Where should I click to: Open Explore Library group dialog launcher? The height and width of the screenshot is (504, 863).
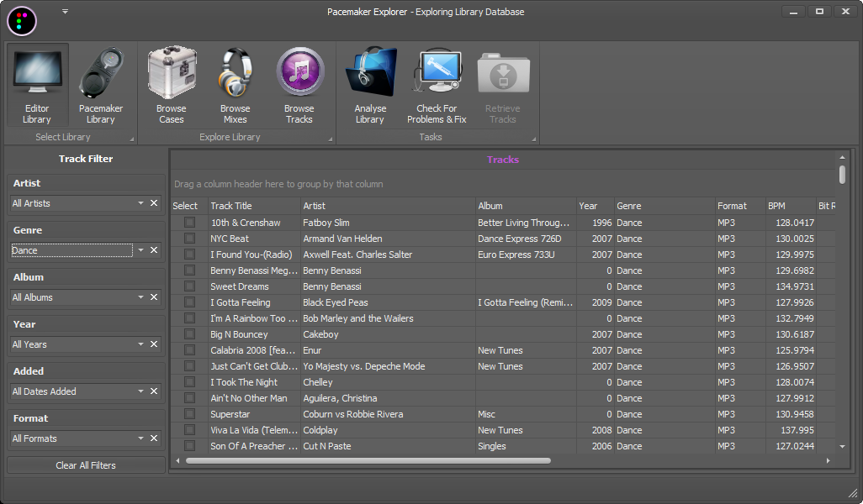click(x=331, y=139)
